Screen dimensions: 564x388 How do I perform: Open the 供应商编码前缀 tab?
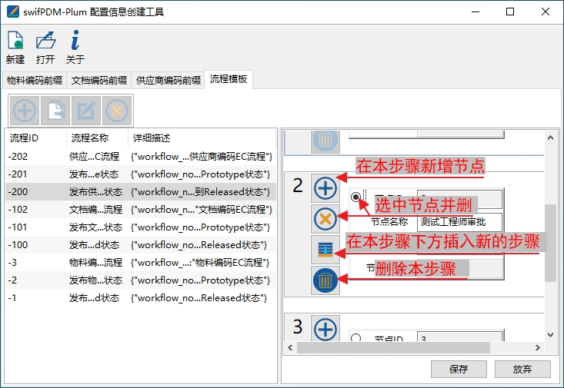pyautogui.click(x=167, y=80)
